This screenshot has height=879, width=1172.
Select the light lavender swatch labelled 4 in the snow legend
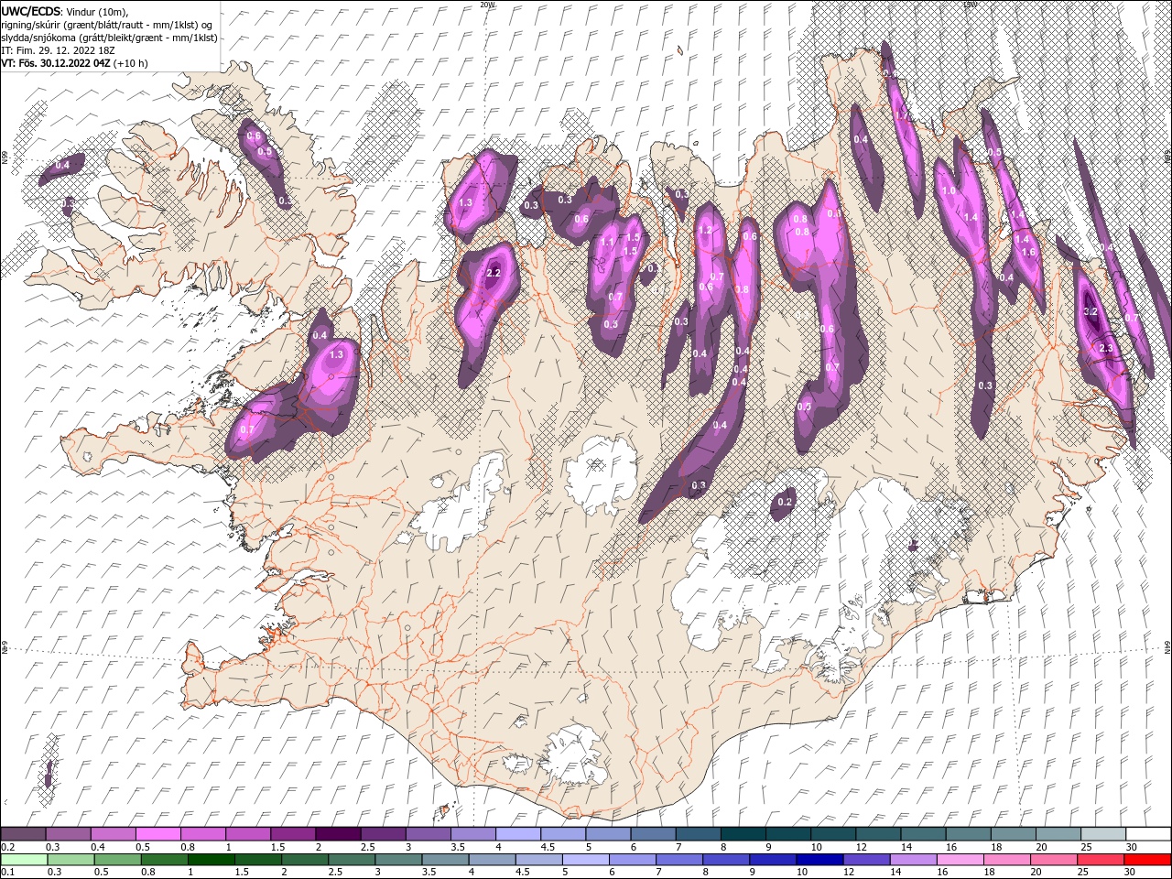tap(518, 834)
